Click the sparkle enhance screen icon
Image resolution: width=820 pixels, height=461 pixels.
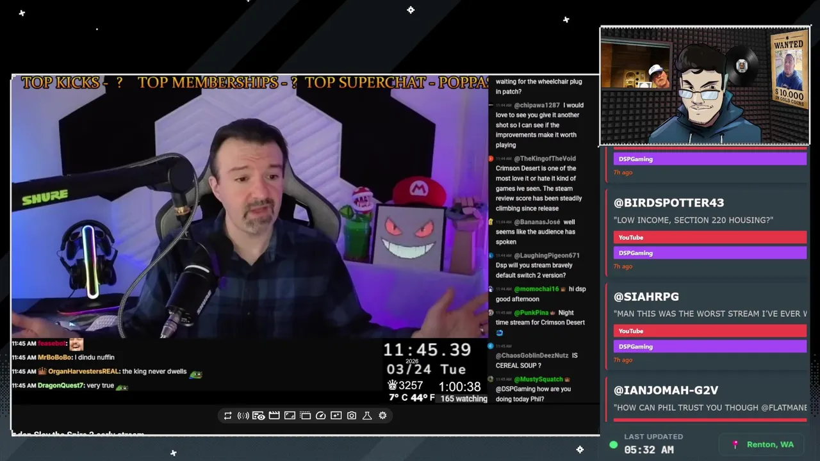point(336,416)
